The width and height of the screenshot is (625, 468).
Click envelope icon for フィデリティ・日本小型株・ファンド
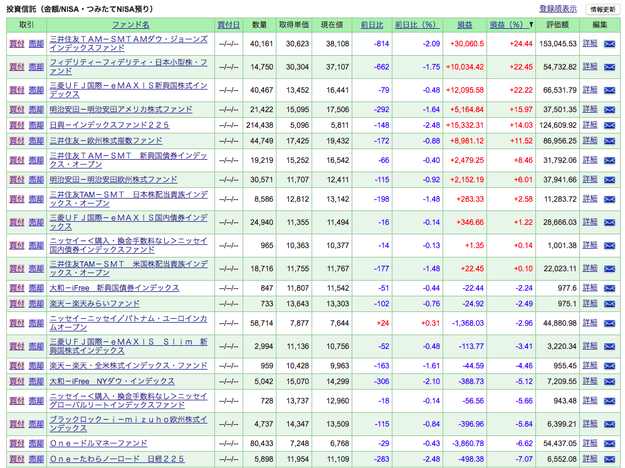[x=609, y=67]
